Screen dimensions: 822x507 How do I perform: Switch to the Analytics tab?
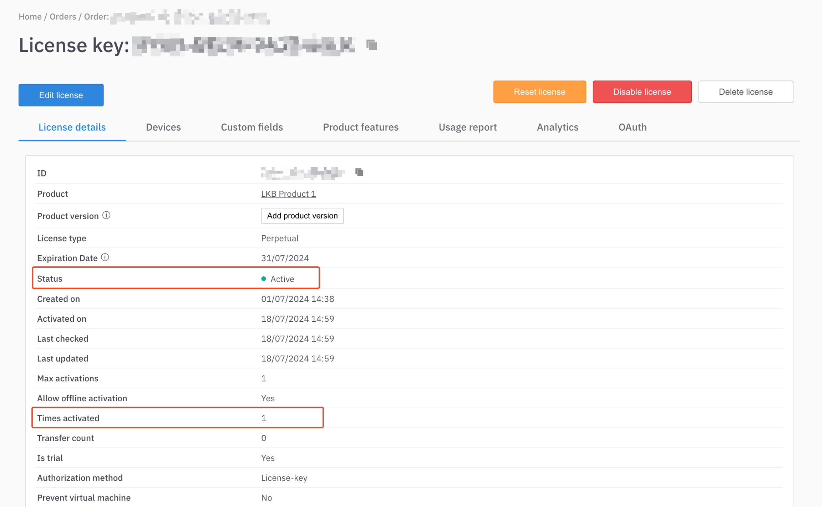click(x=557, y=127)
